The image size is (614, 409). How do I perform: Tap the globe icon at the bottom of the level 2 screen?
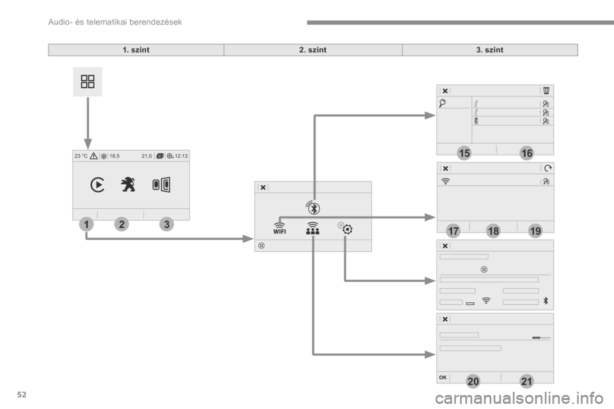[262, 245]
